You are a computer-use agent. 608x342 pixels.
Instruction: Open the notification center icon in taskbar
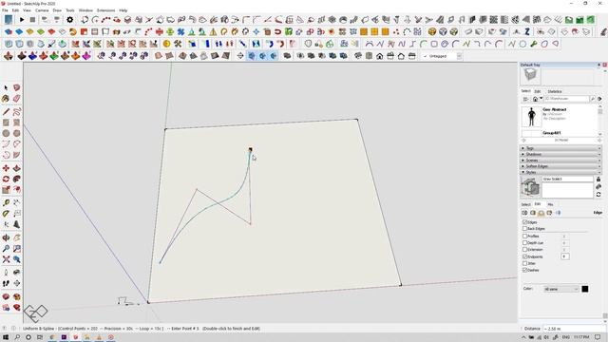click(598, 337)
